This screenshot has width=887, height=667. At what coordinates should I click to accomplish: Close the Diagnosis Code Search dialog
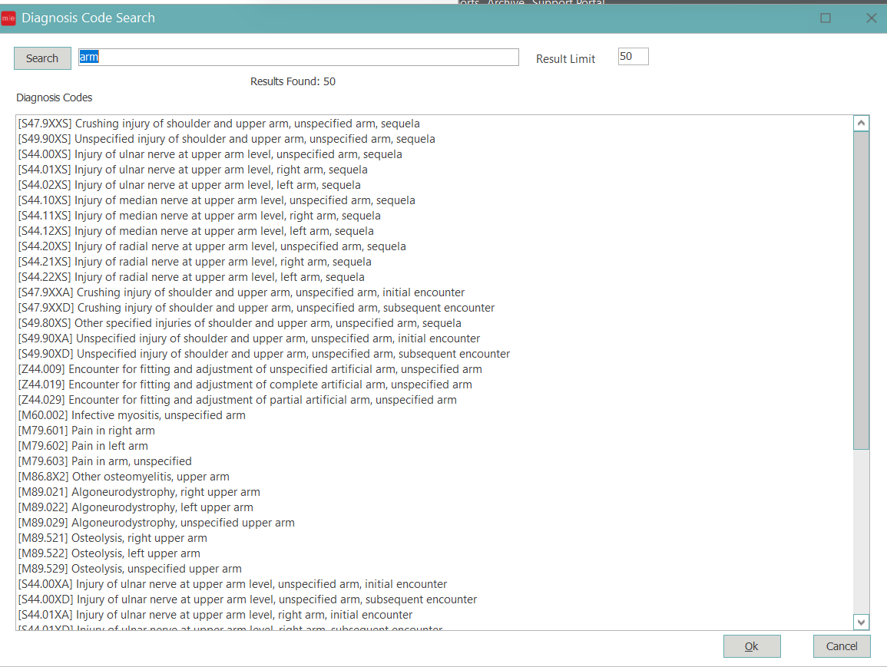(871, 18)
